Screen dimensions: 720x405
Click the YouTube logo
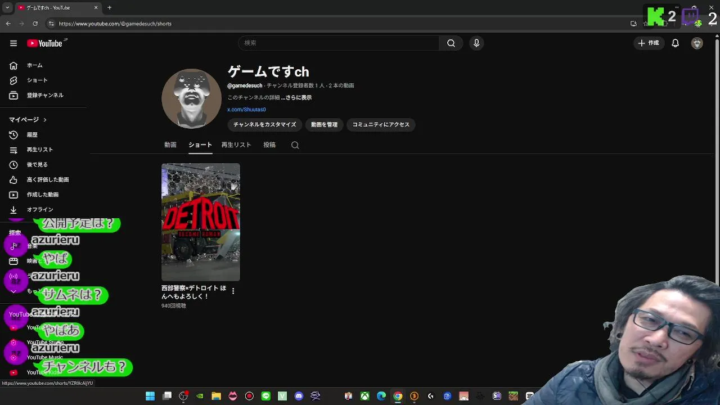point(45,43)
